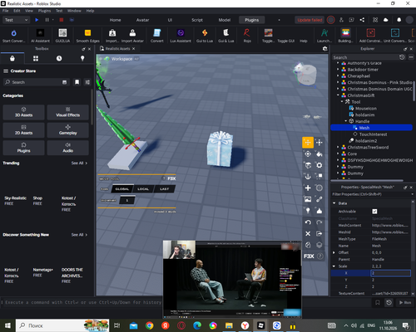Viewport: 416px width, 332px height.
Task: Open the Toolbox recent clock tab
Action: [59, 58]
